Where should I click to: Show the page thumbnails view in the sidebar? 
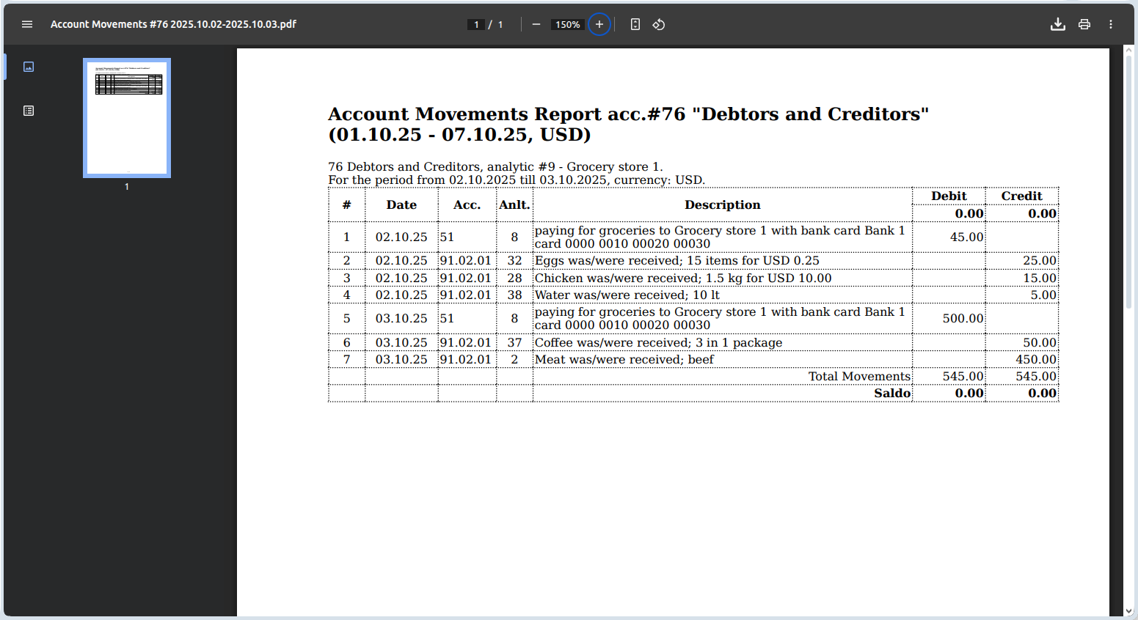click(29, 67)
